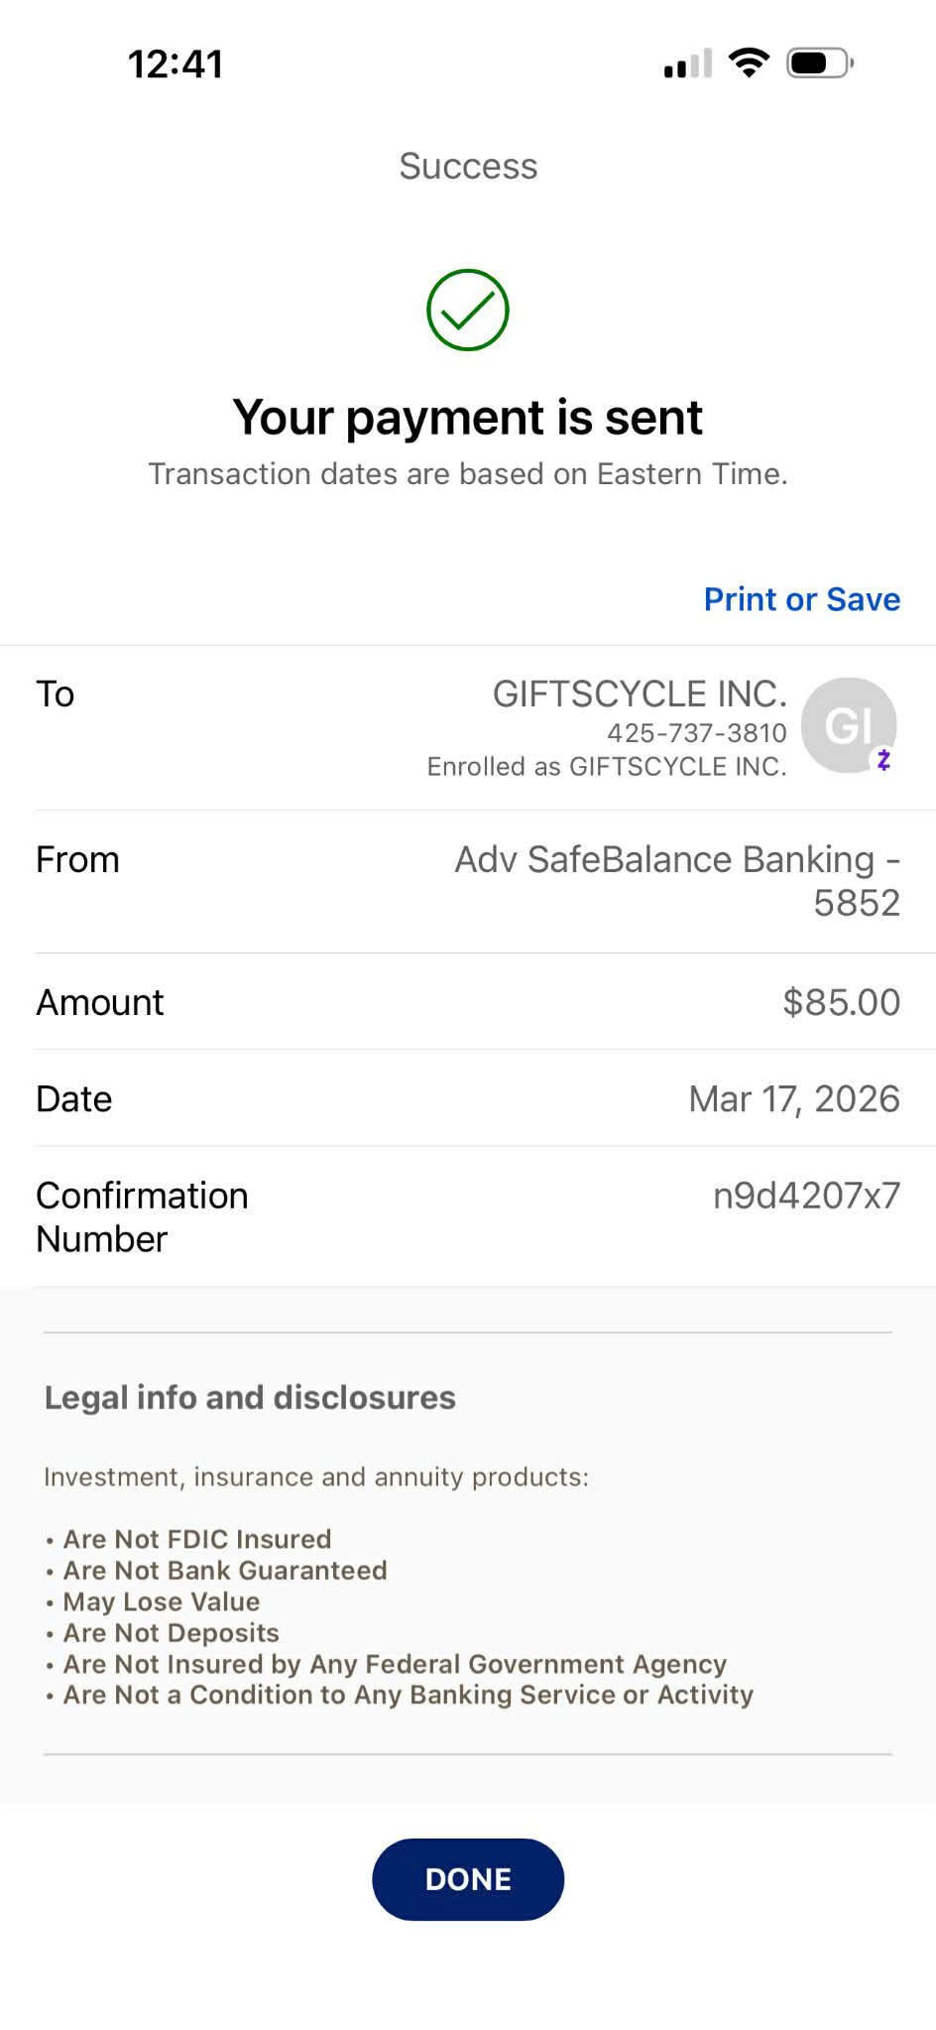
Task: Tap the cellular signal bars icon
Action: pyautogui.click(x=688, y=63)
